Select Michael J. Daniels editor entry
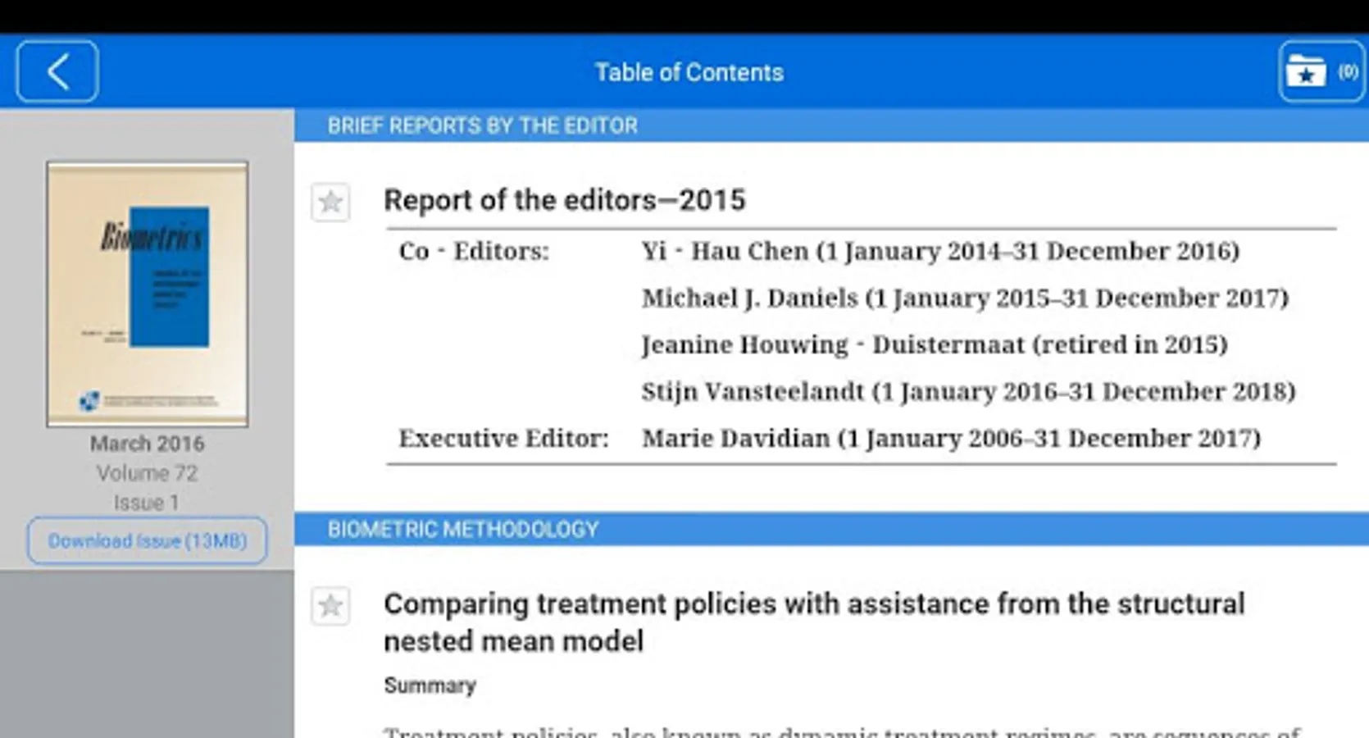Screen dimensions: 1369x738 [966, 298]
